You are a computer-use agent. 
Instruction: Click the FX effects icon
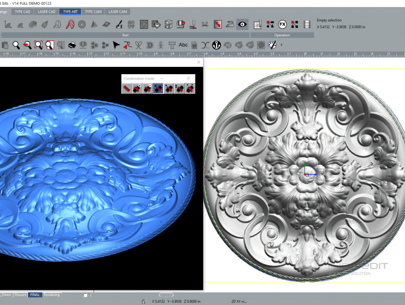tap(282, 24)
